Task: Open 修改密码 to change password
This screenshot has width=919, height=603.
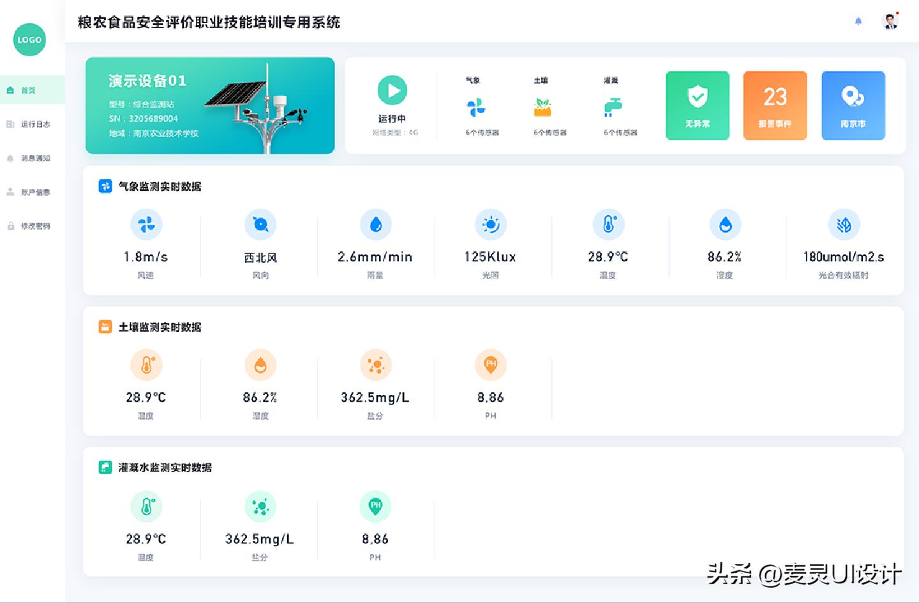Action: tap(31, 225)
